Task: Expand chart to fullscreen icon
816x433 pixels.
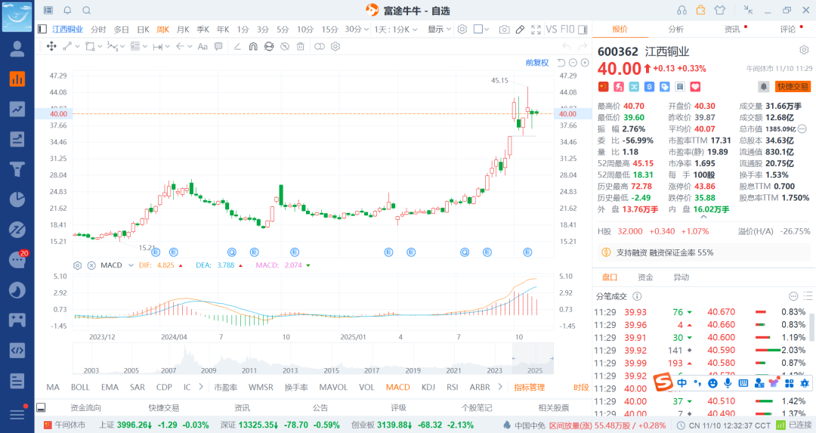Action: click(x=536, y=29)
